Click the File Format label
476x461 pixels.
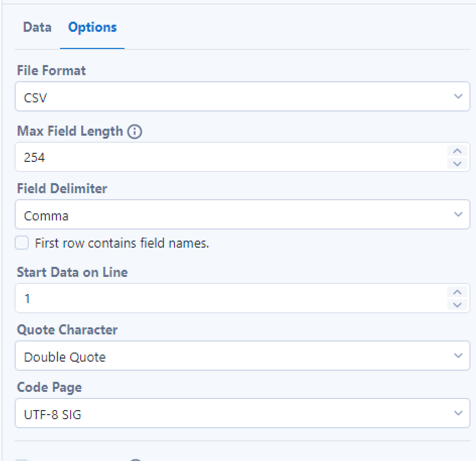51,71
